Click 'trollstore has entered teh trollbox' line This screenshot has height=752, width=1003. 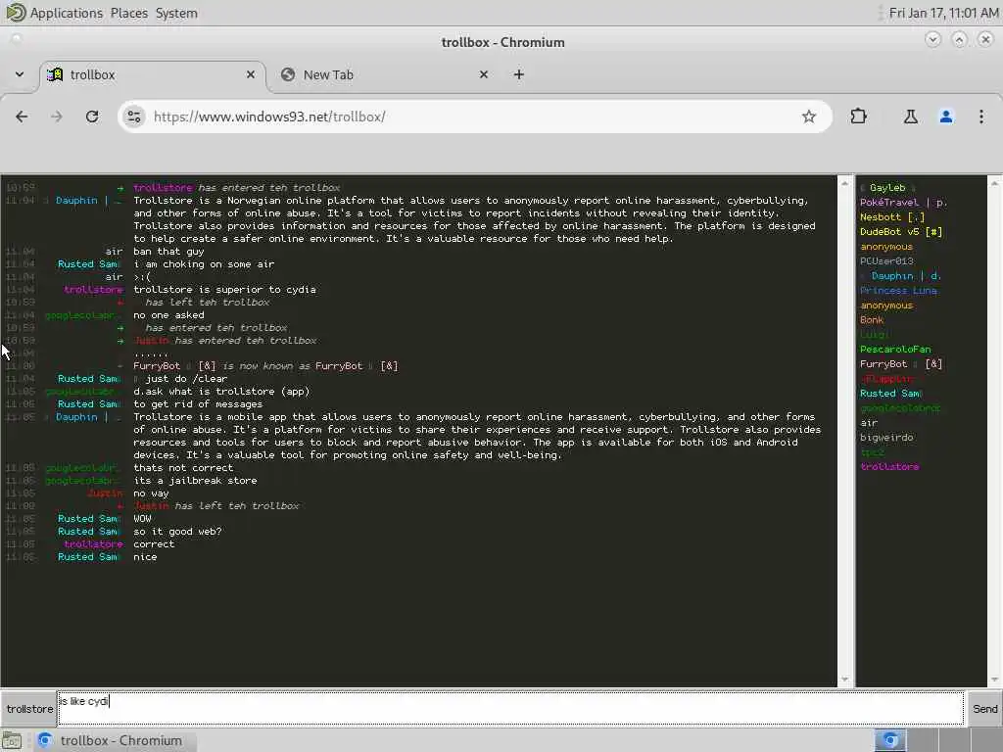(237, 187)
